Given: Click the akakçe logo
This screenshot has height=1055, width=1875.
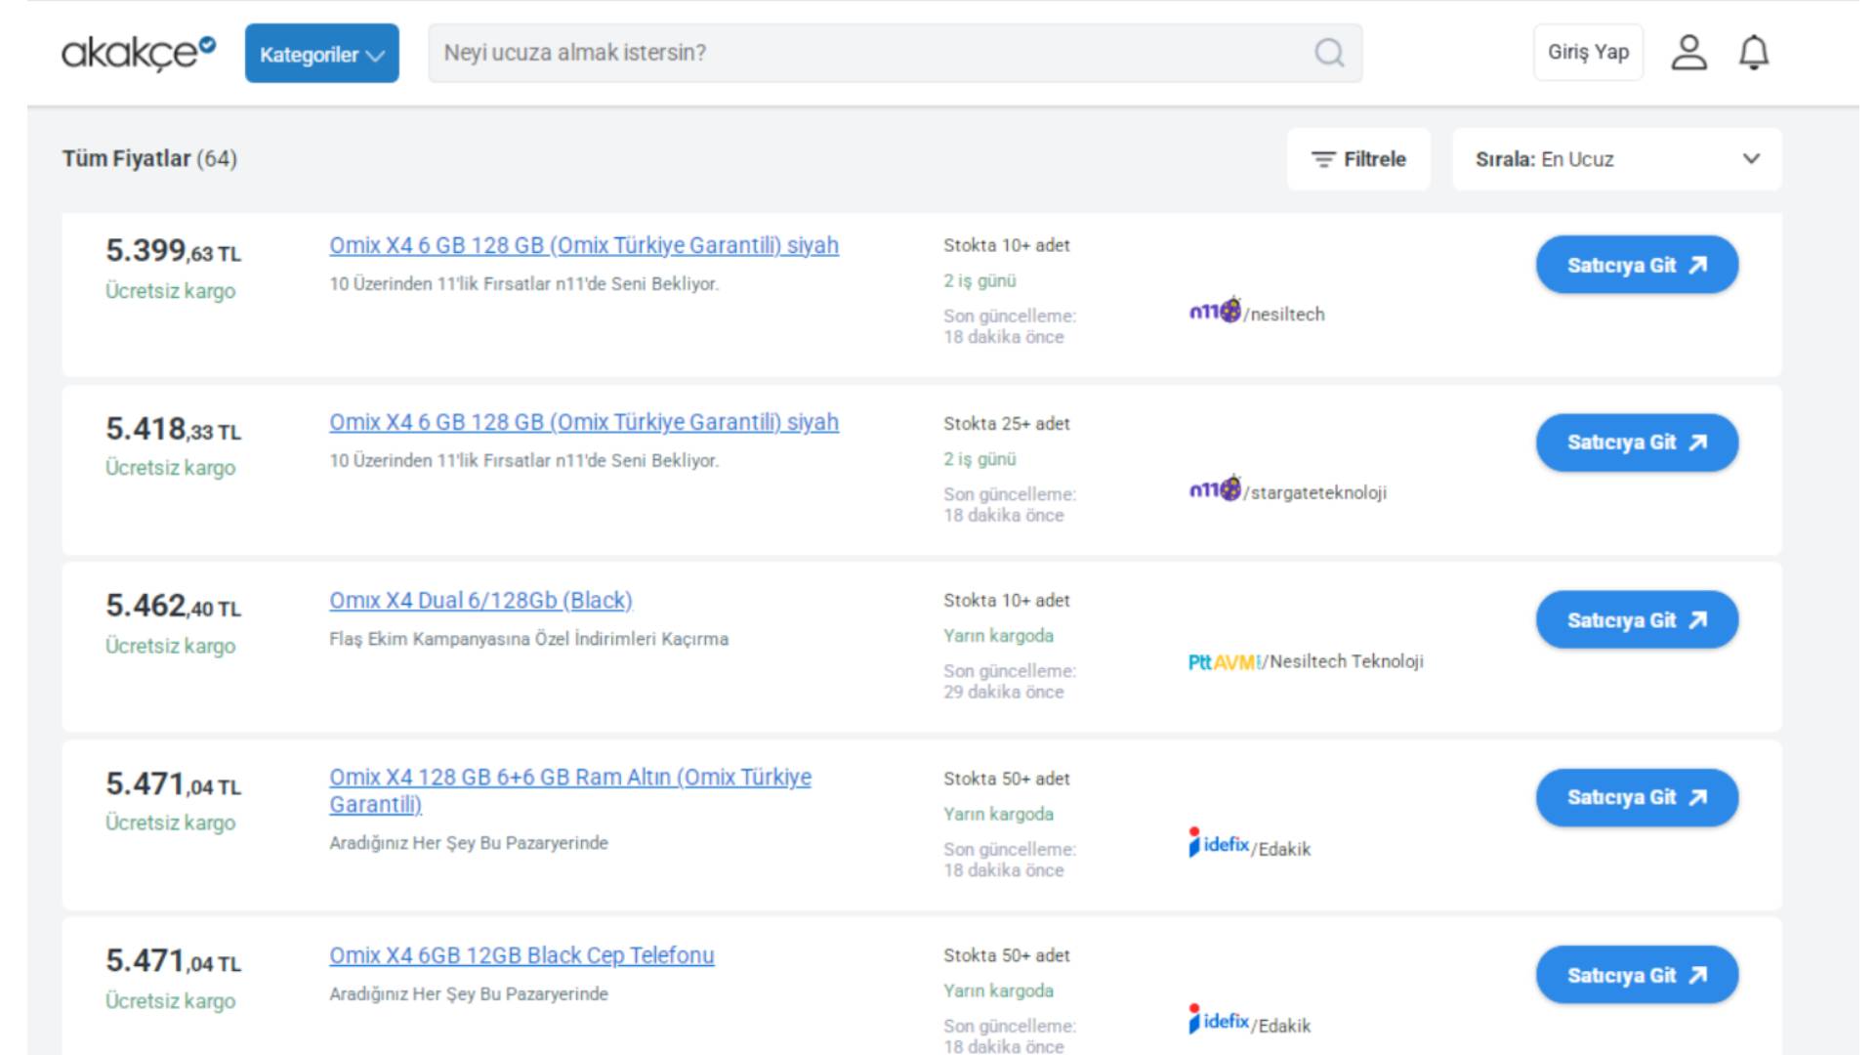Looking at the screenshot, I should pyautogui.click(x=138, y=53).
